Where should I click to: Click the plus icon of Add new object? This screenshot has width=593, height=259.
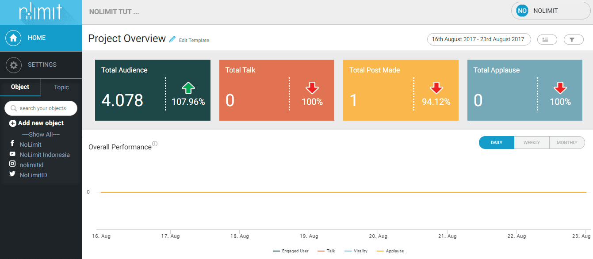pos(13,123)
